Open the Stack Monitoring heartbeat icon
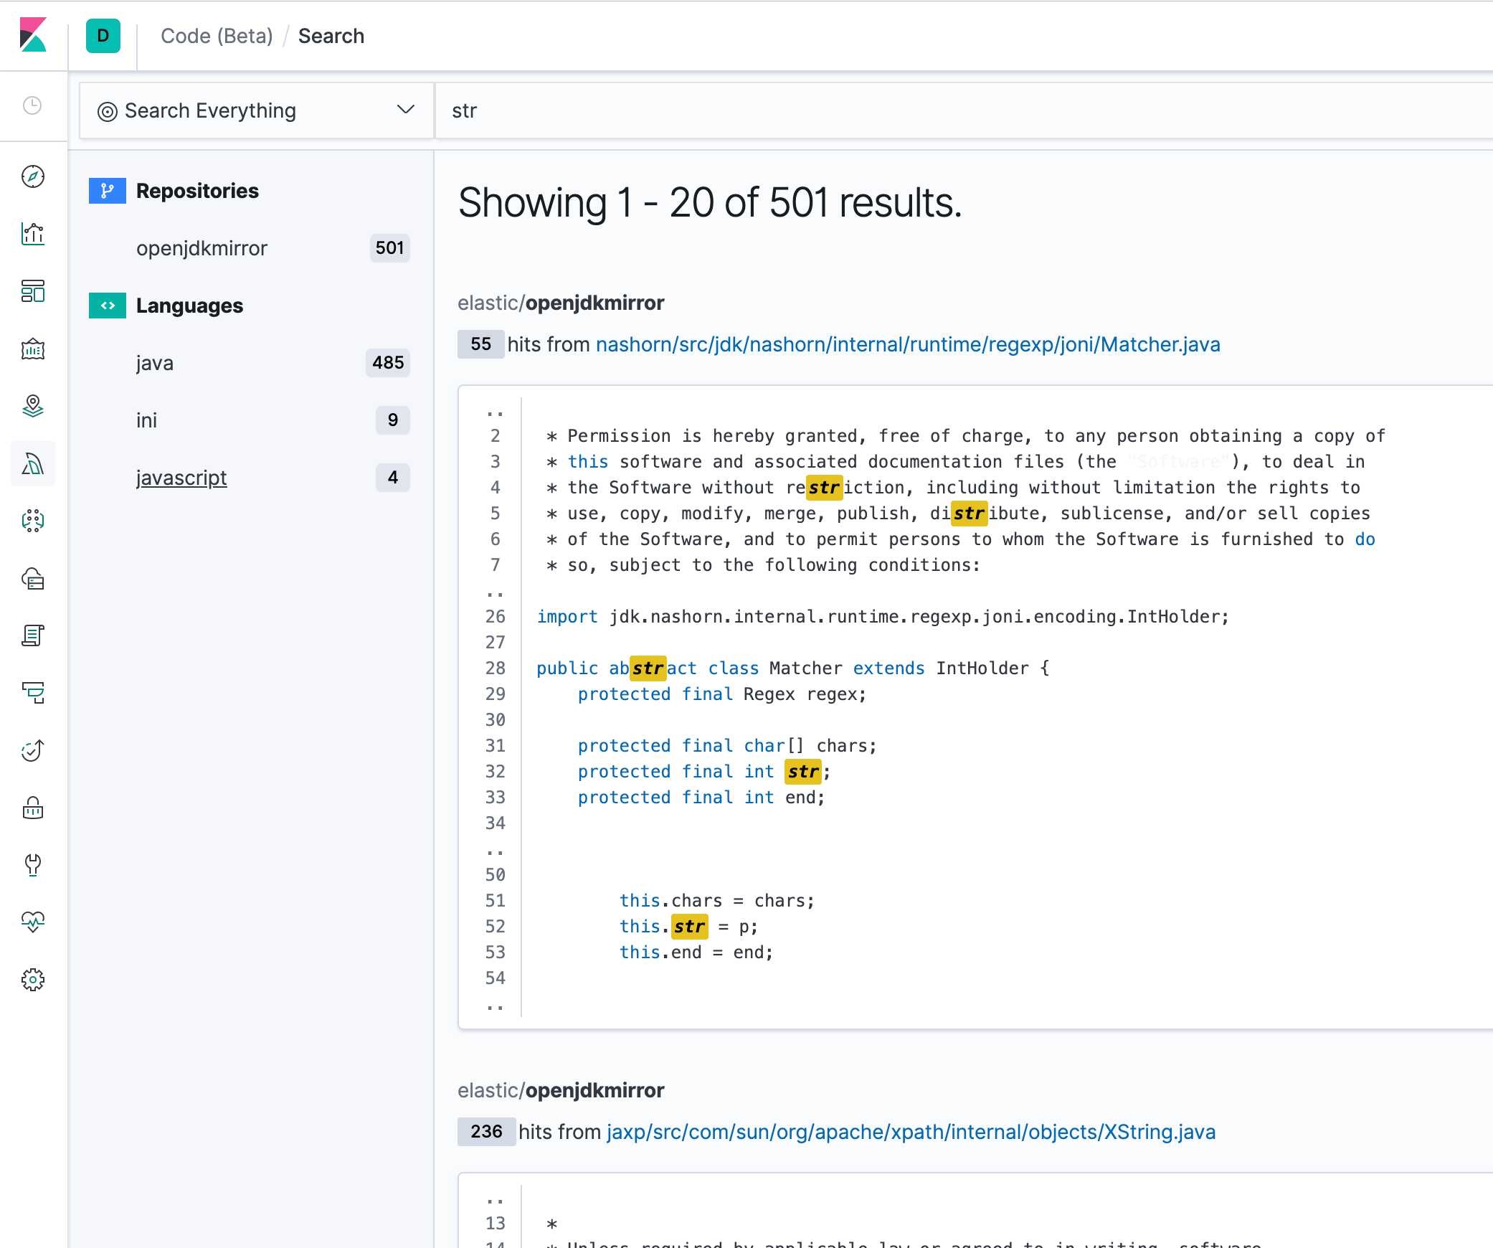 [x=33, y=922]
